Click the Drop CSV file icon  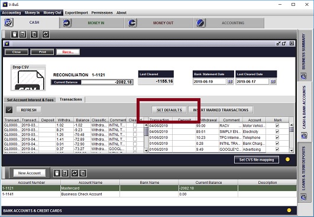[x=28, y=78]
